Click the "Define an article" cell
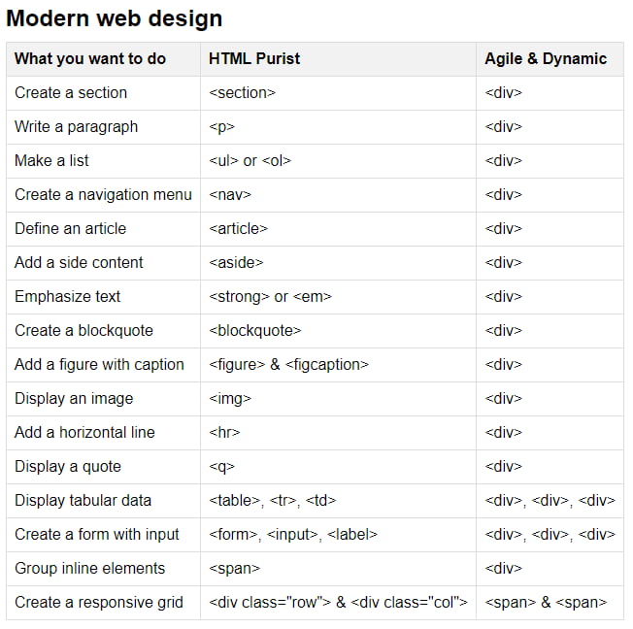 [71, 228]
